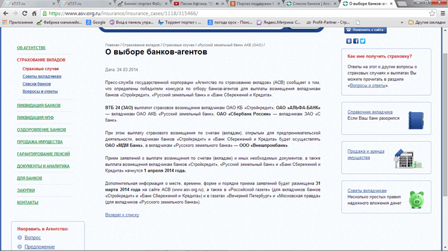Open the Советы вкладчикам sidebar link
This screenshot has width=448, height=251.
click(42, 76)
